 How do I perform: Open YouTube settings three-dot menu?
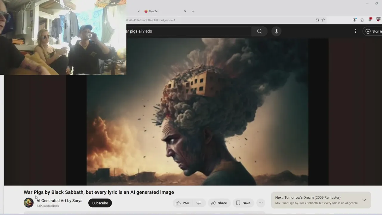click(x=355, y=31)
